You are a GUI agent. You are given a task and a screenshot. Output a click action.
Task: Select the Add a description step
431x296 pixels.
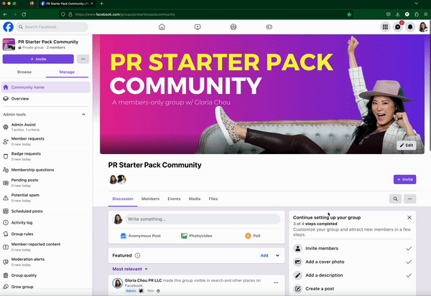click(353, 275)
